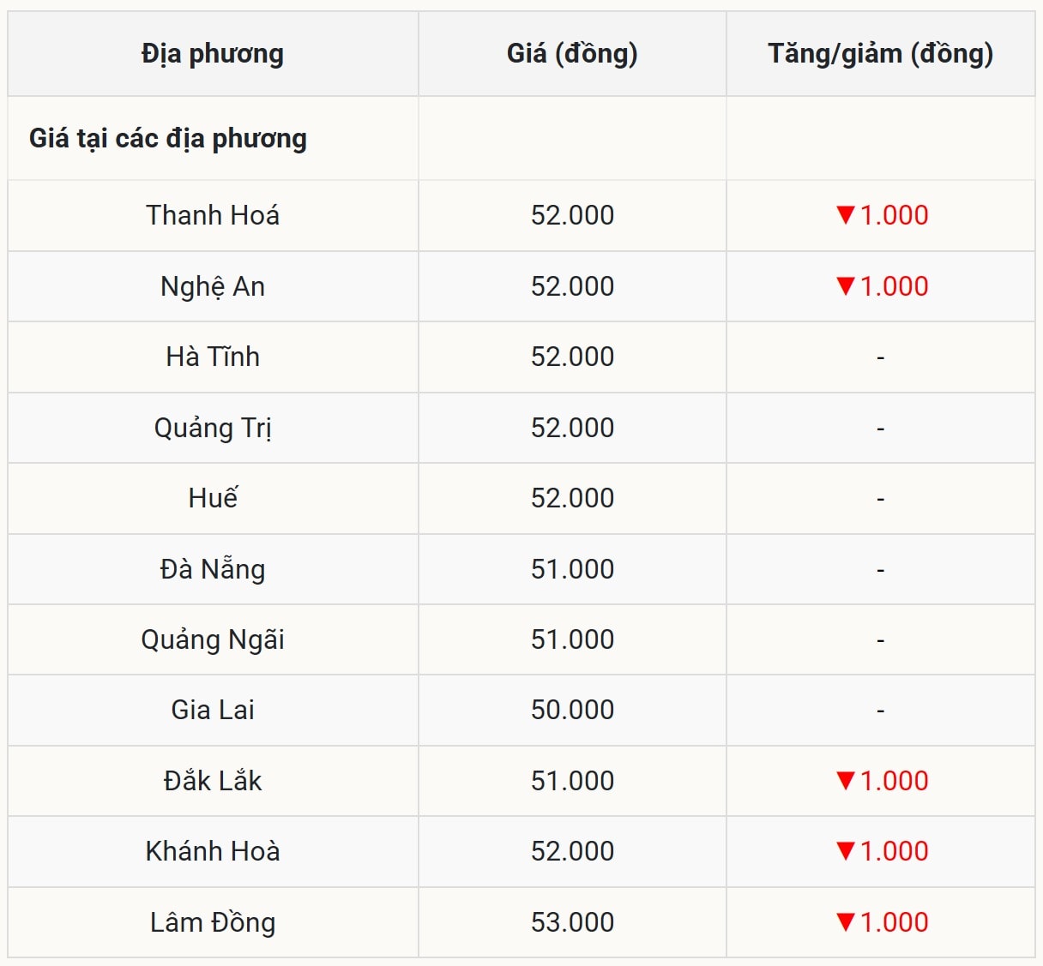Select the "Tăng/giảm (đồng)" column header
The width and height of the screenshot is (1043, 966).
click(880, 54)
